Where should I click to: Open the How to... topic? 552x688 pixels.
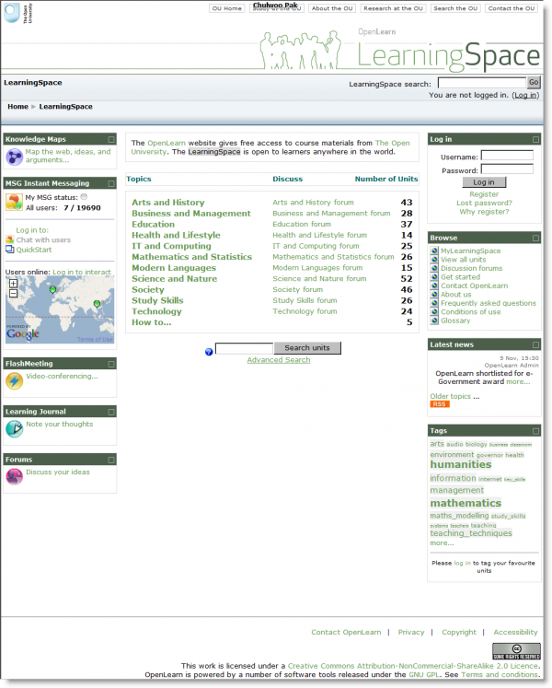point(151,322)
